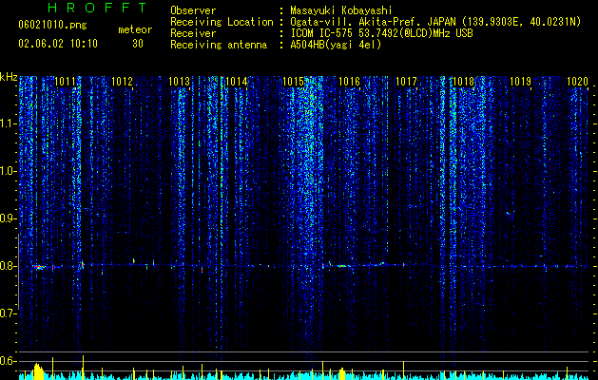Click the 1.0 kHz axis label
This screenshot has height=380, width=598.
[x=8, y=171]
